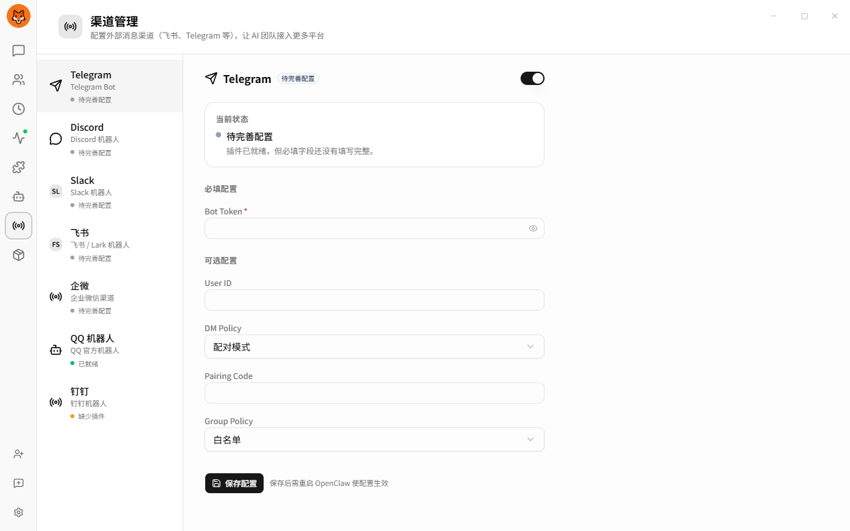Open the cube package sidebar icon
The height and width of the screenshot is (531, 850).
(x=19, y=255)
